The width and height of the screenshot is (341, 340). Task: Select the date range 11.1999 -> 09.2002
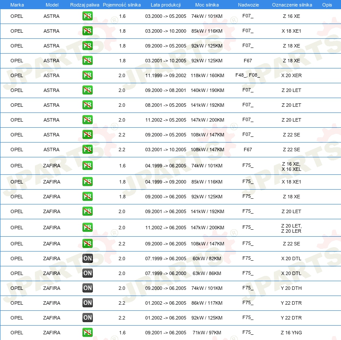(x=166, y=75)
